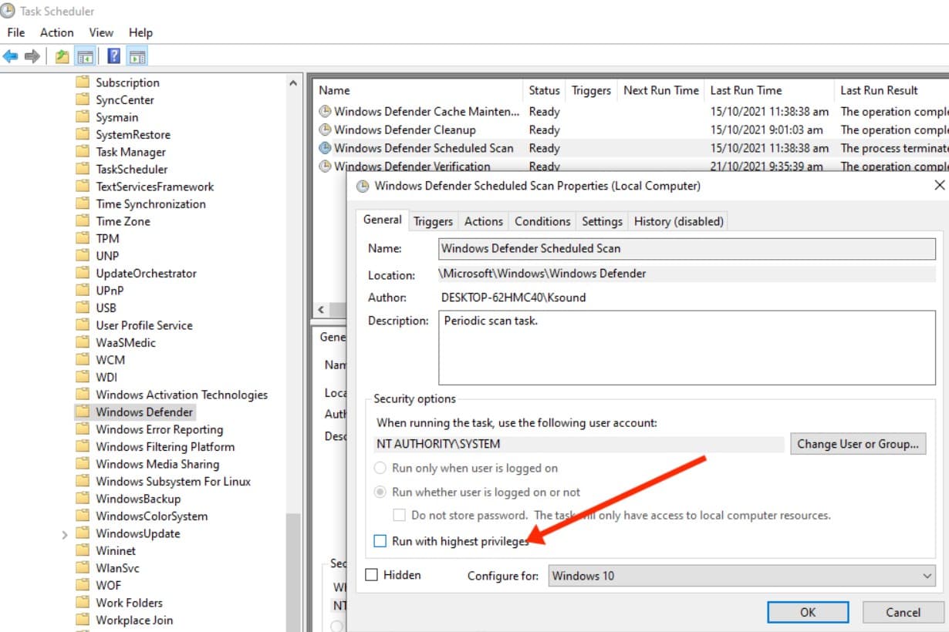The width and height of the screenshot is (949, 632).
Task: Sort by the Status column header
Action: click(x=544, y=90)
